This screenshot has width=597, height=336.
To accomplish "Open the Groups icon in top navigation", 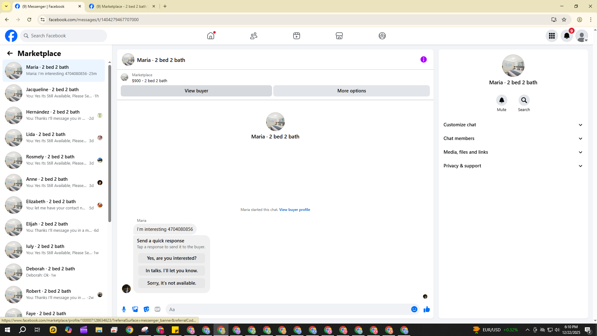I will 382,36.
